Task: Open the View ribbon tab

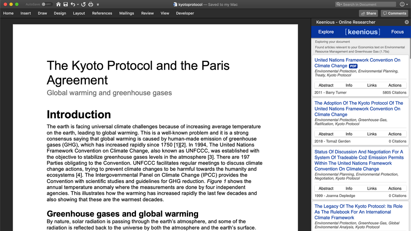Action: click(x=165, y=13)
